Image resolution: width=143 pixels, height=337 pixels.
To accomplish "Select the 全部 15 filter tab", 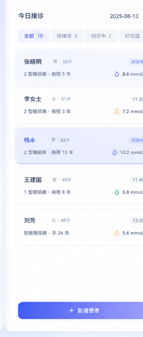I will [x=34, y=36].
